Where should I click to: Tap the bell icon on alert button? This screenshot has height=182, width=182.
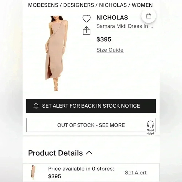(36, 106)
